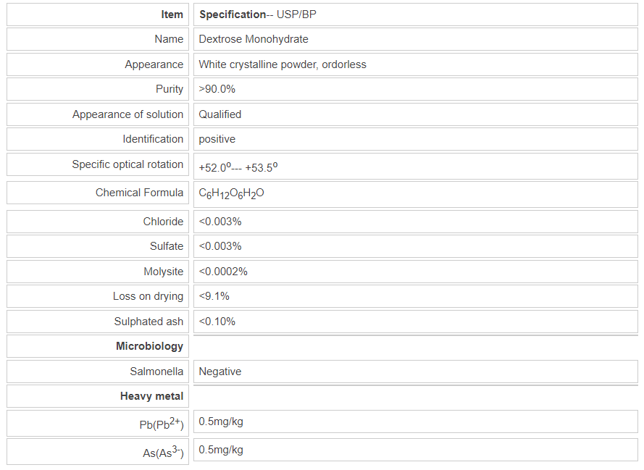
Task: Click the White crystalline powder description
Action: (283, 64)
